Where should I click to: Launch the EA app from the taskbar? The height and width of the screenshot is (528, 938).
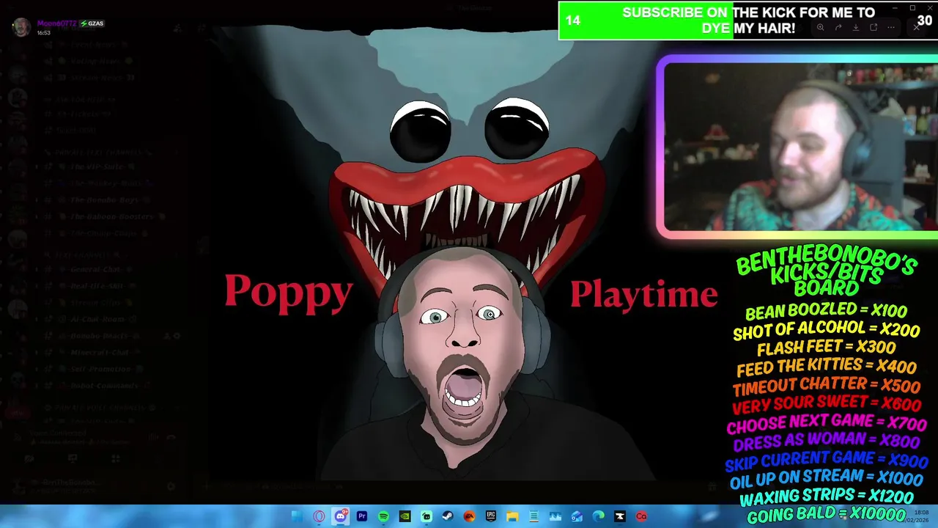coord(469,516)
